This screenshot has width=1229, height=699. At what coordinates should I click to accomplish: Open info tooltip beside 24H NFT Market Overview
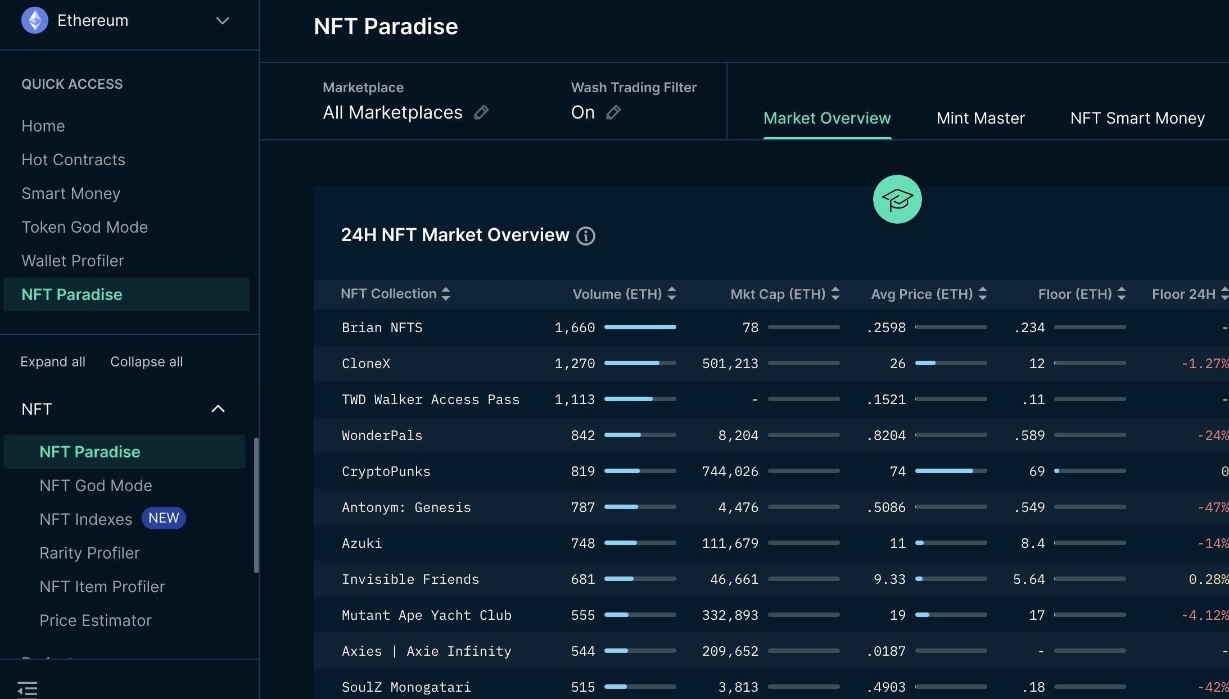[x=586, y=235]
